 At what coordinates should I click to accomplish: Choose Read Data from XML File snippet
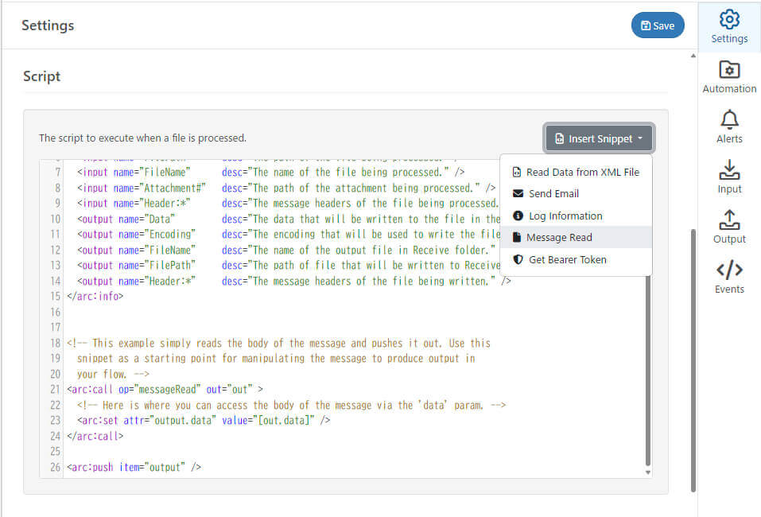[582, 172]
